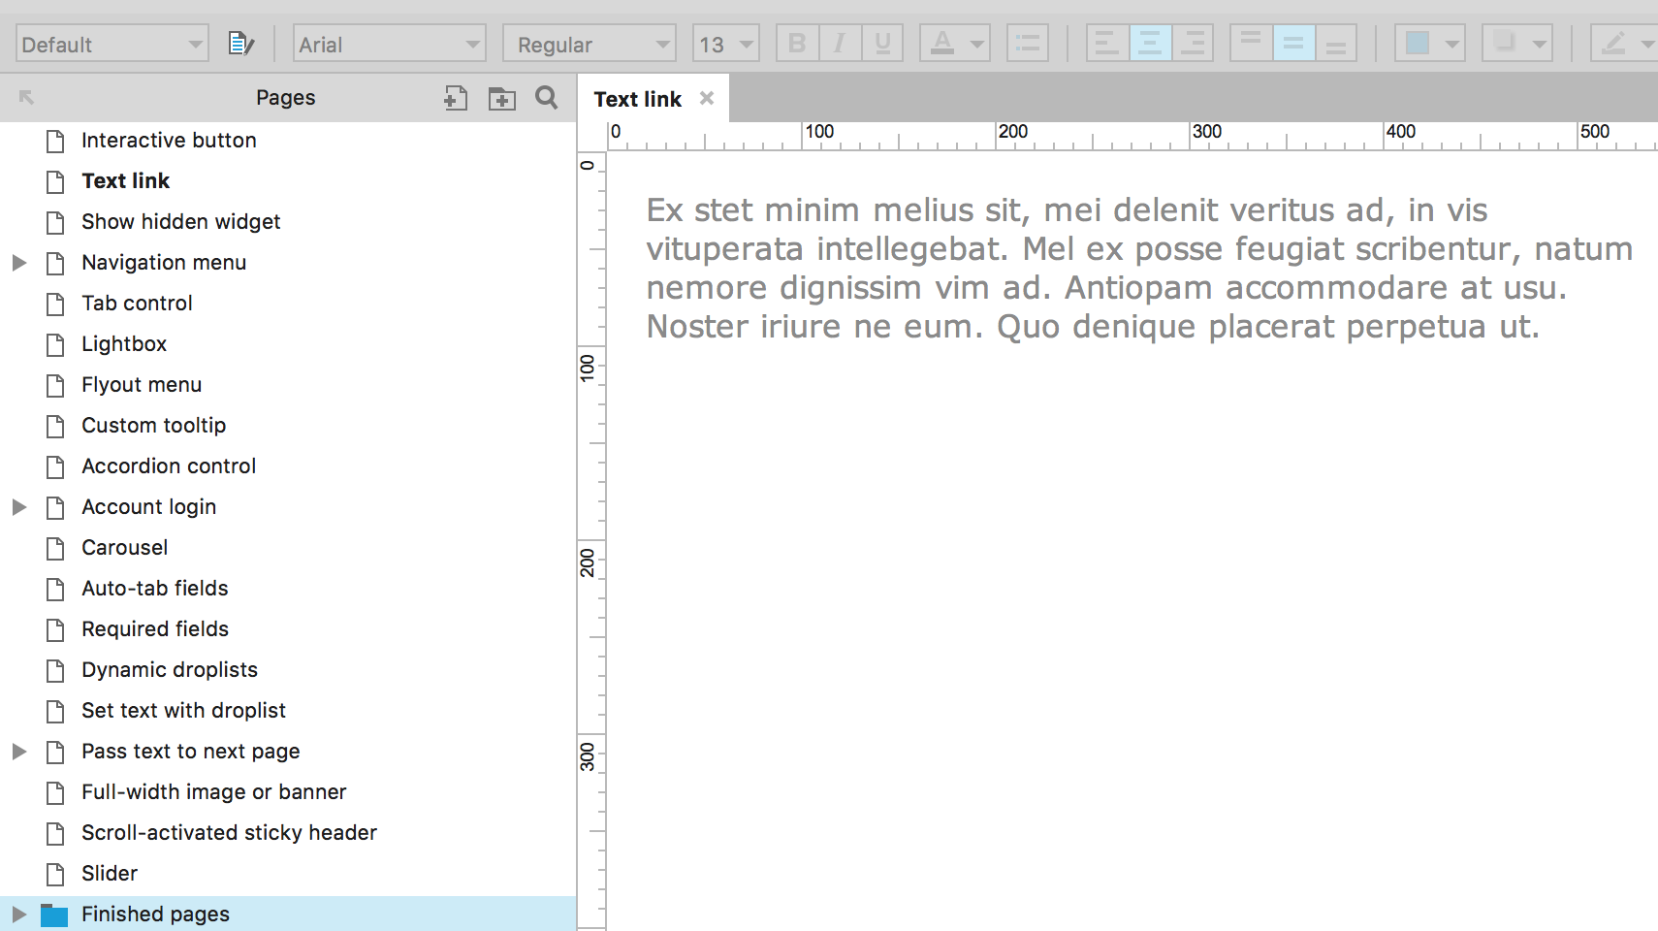Open the Regular typeface dropdown
This screenshot has height=931, width=1658.
pyautogui.click(x=590, y=44)
